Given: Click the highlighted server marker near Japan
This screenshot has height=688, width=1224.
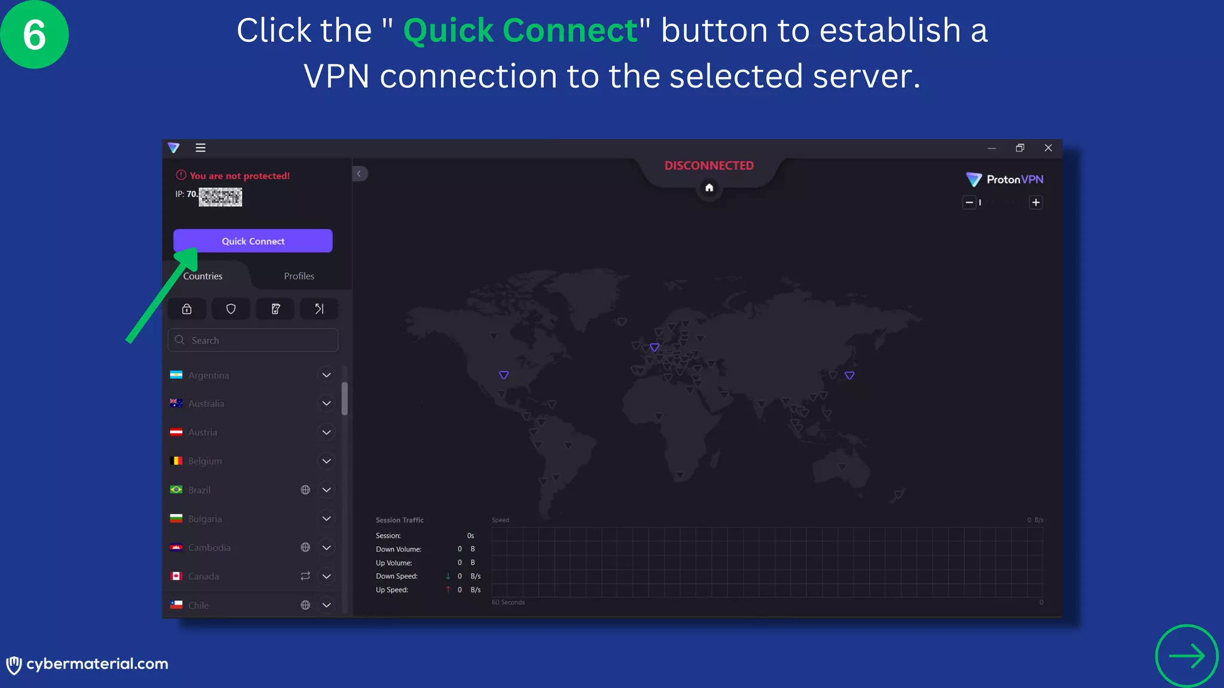Looking at the screenshot, I should tap(849, 375).
